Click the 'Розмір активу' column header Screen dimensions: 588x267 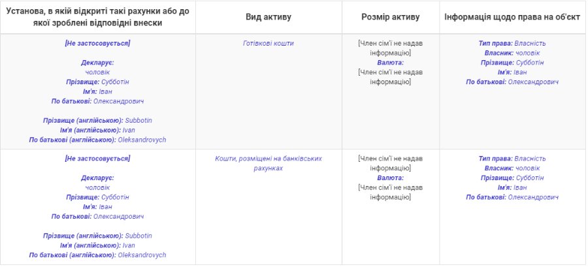coord(390,16)
